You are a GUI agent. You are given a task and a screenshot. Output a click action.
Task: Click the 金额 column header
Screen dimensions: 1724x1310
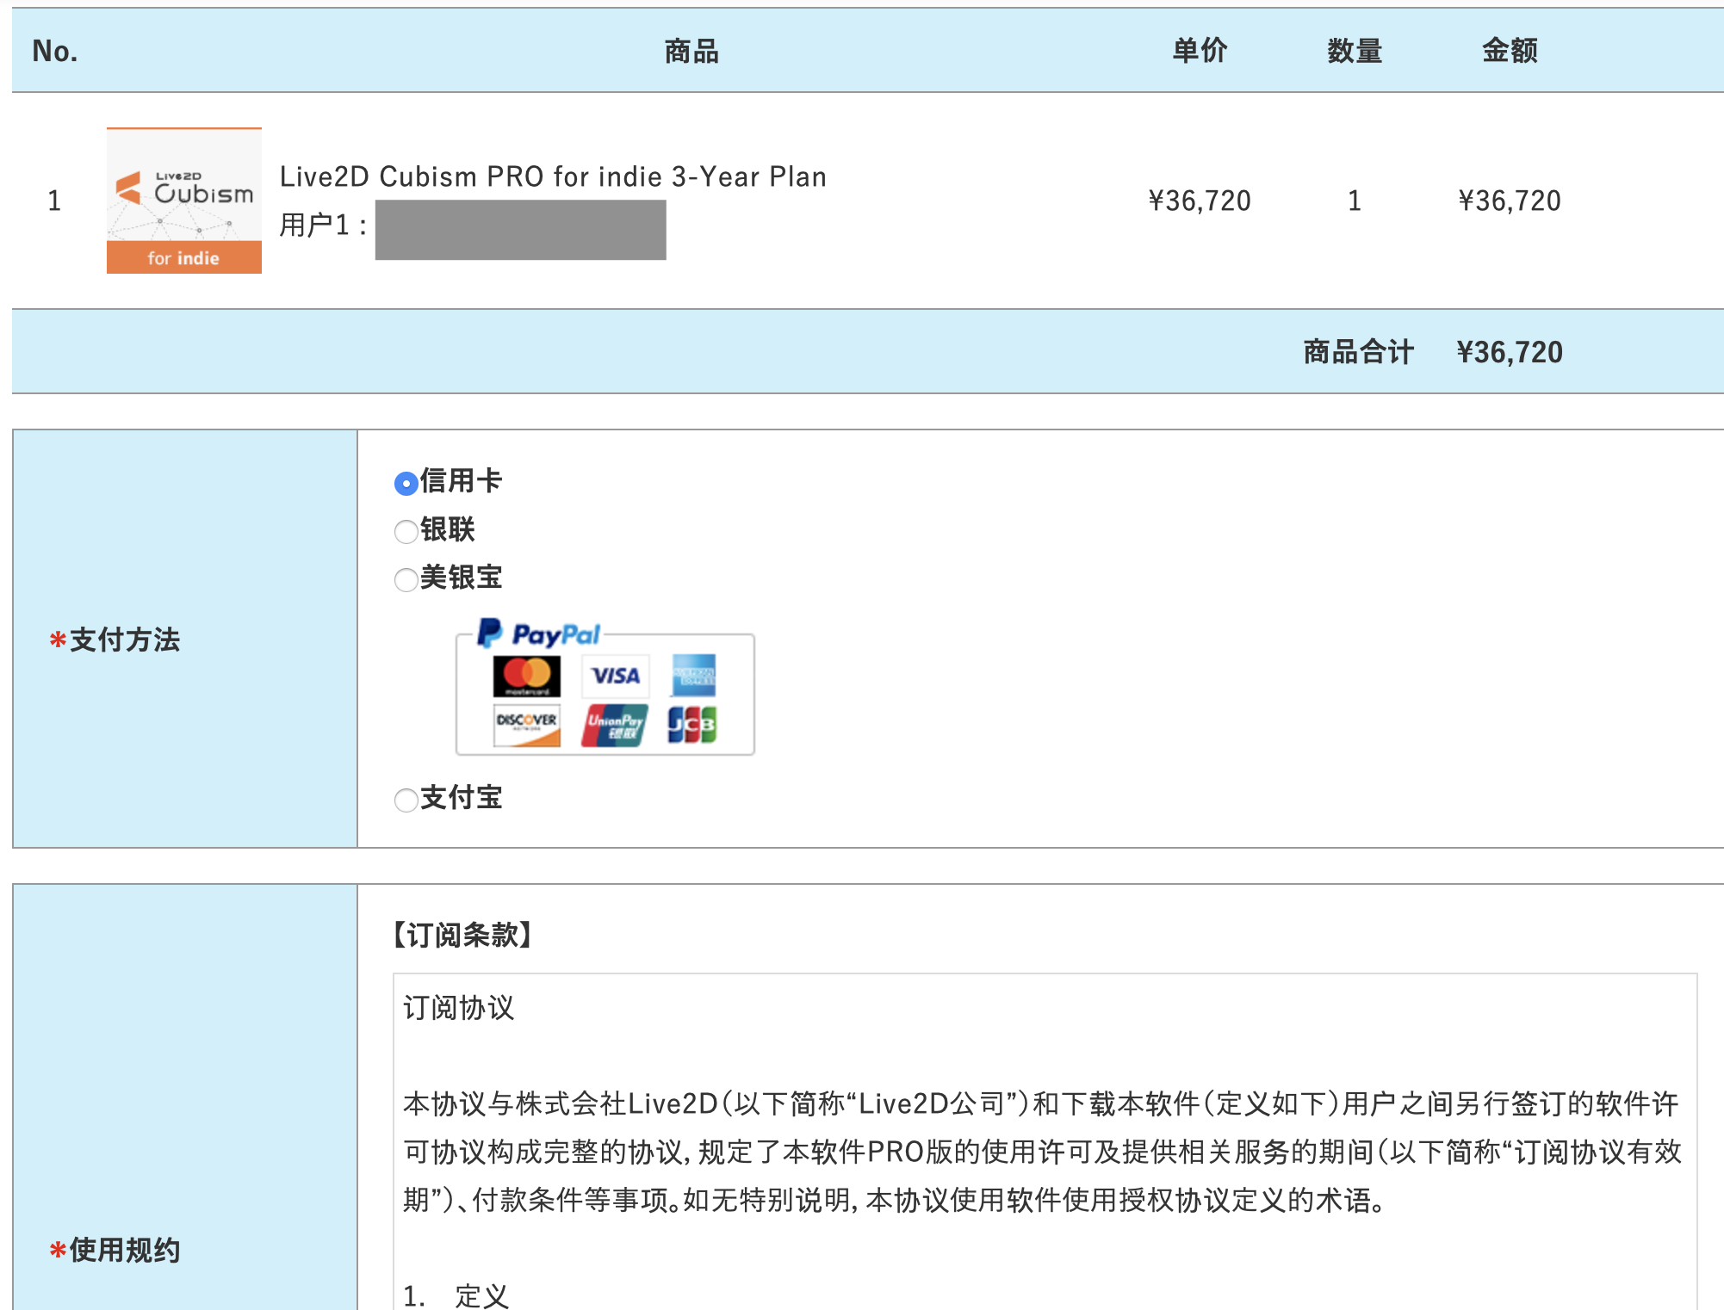tap(1510, 51)
